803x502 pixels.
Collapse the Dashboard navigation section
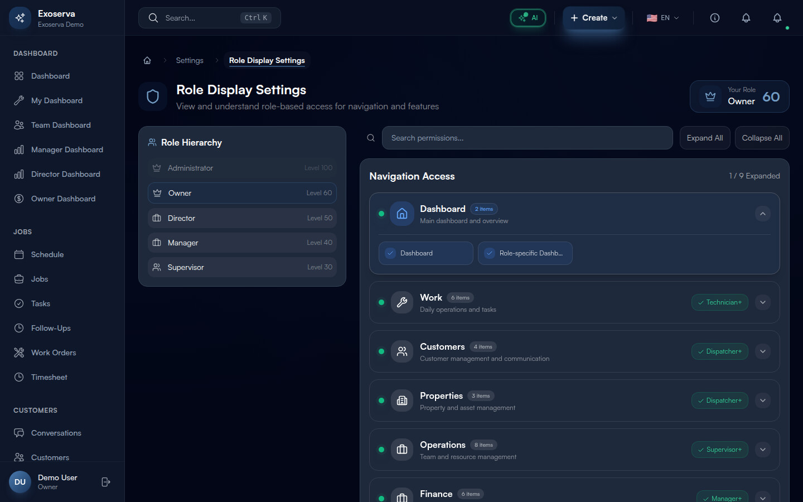click(762, 214)
